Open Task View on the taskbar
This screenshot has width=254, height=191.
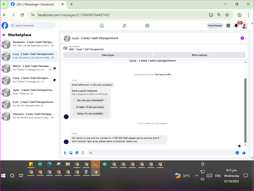(21, 176)
